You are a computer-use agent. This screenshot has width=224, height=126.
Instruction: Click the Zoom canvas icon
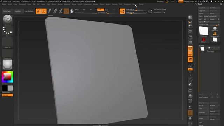click(190, 31)
